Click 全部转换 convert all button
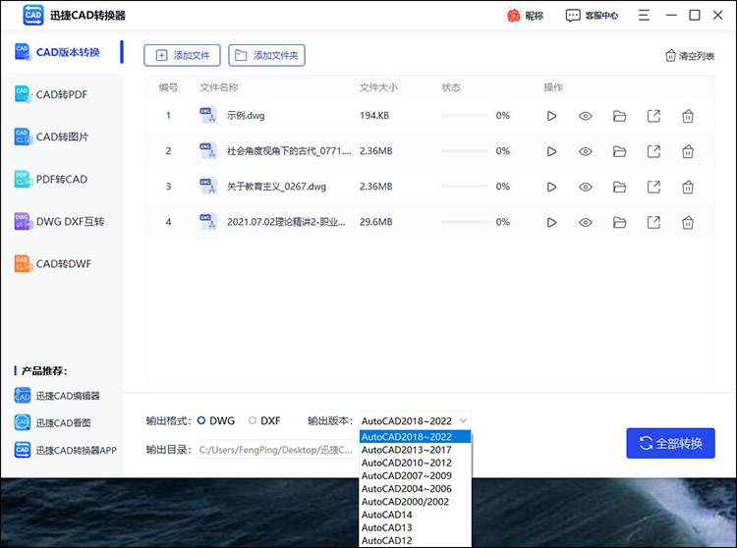737x548 pixels. tap(670, 443)
